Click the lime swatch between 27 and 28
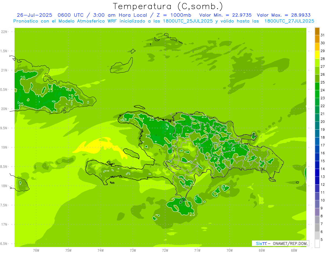The width and height of the screenshot is (330, 254). (x=317, y=63)
